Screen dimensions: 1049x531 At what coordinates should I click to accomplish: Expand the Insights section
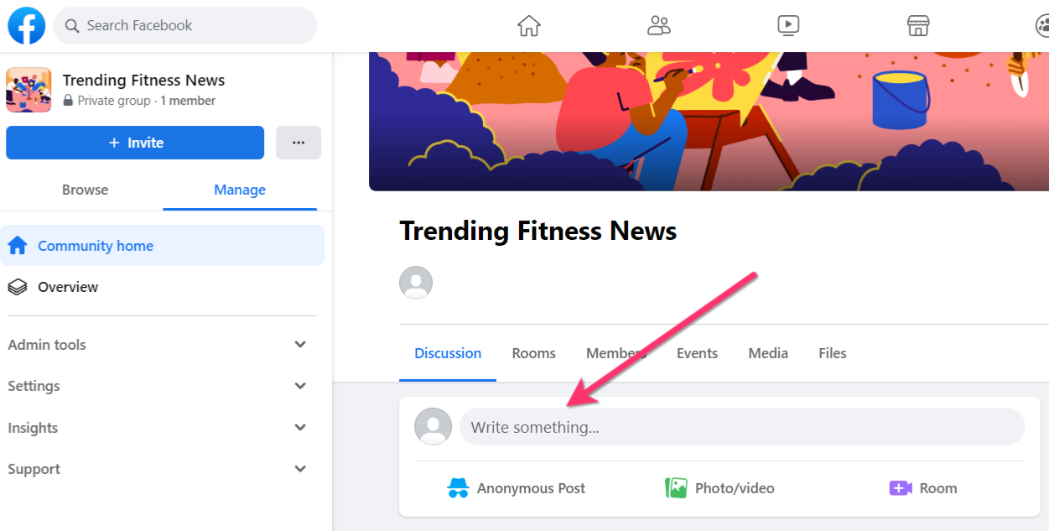click(x=300, y=428)
